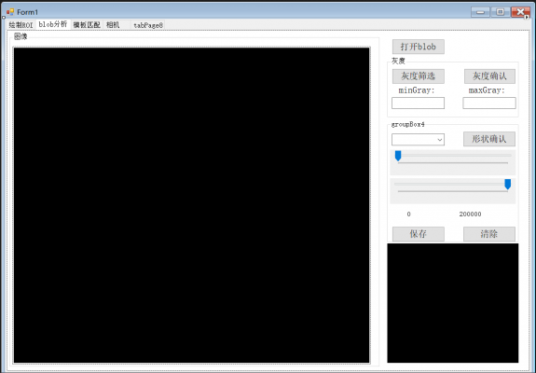Click the large 图像 display area

click(191, 205)
